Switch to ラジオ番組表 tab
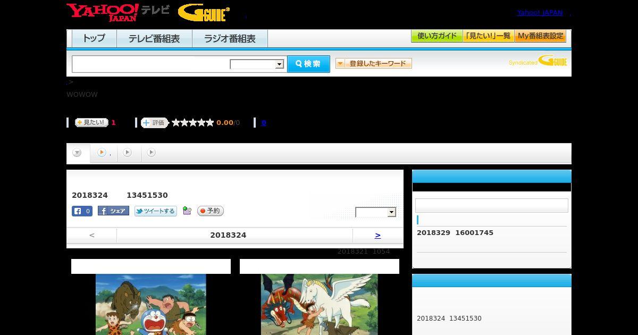Screen dimensions: 638x335 230,38
